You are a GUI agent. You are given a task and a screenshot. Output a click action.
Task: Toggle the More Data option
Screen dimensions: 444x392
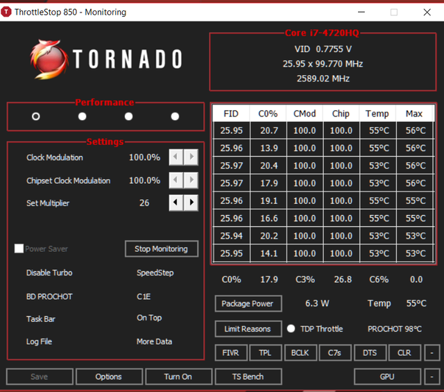(154, 341)
